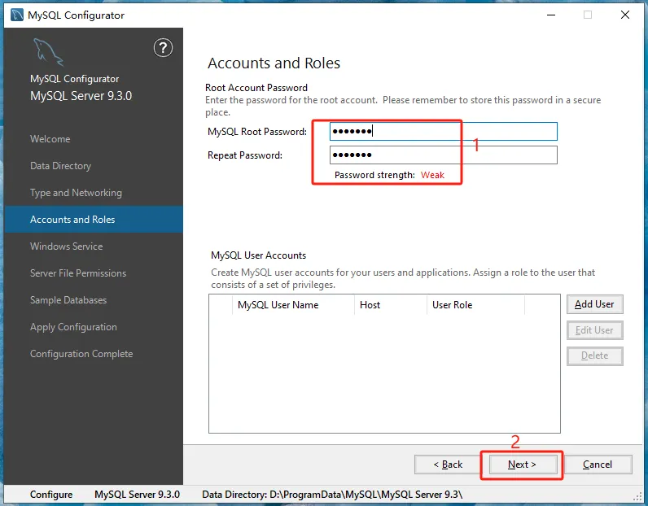Viewport: 648px width, 506px height.
Task: Click the Host column header
Action: click(391, 305)
